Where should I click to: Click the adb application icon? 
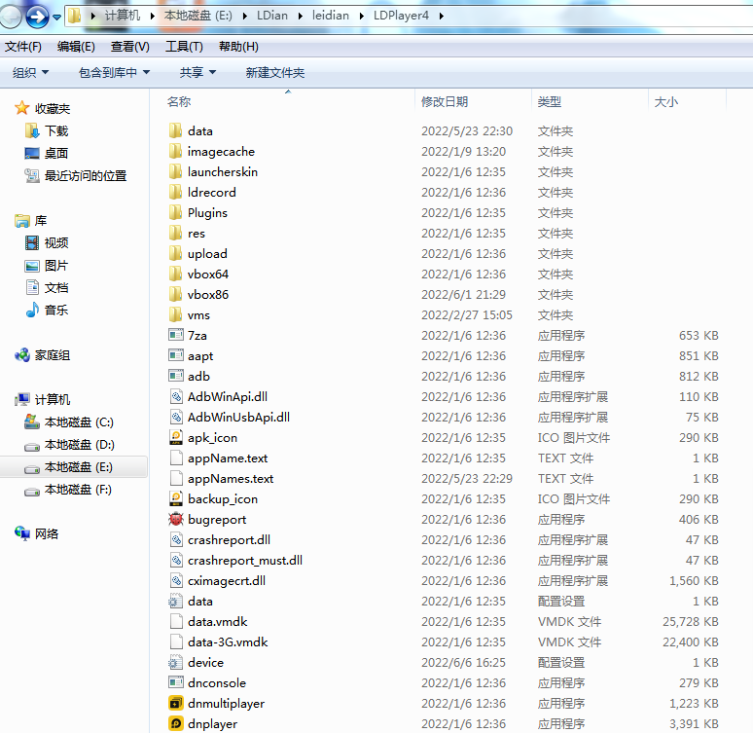176,376
